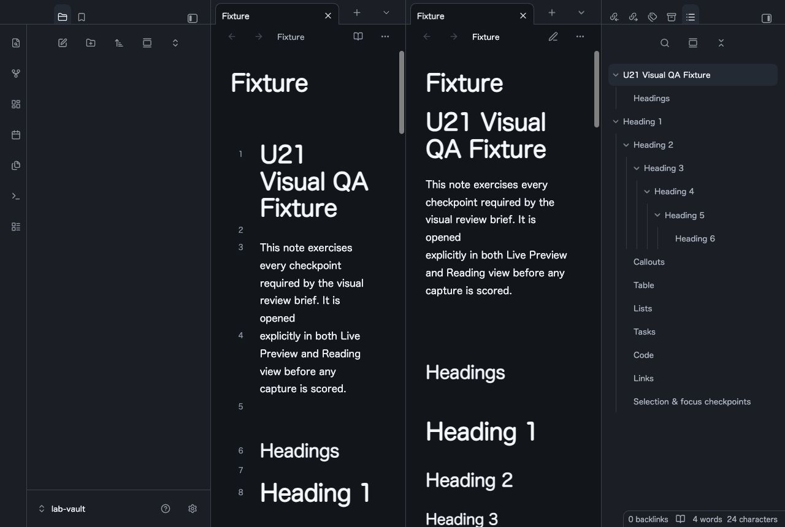
Task: Create a new canvas from the ribbon
Action: coord(16,104)
